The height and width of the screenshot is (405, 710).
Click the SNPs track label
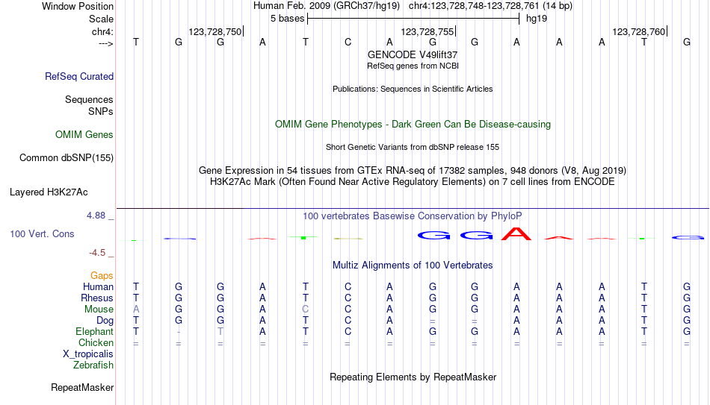point(101,111)
